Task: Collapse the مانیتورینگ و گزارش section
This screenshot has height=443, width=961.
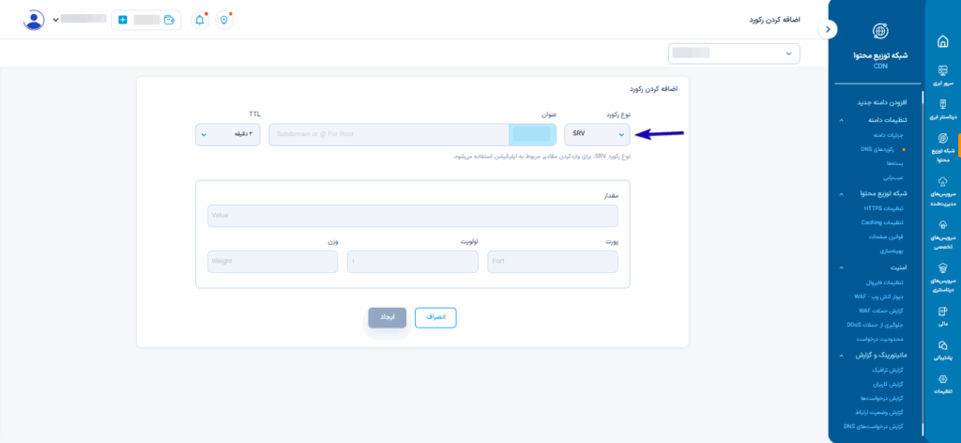Action: 842,356
